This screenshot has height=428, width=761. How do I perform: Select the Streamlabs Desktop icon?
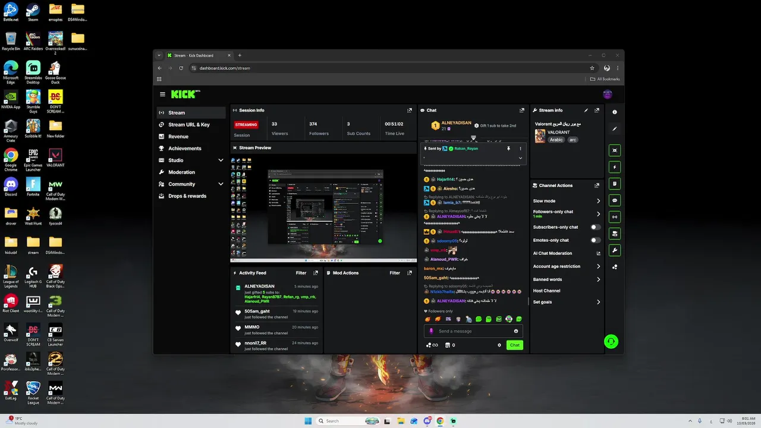pos(33,72)
